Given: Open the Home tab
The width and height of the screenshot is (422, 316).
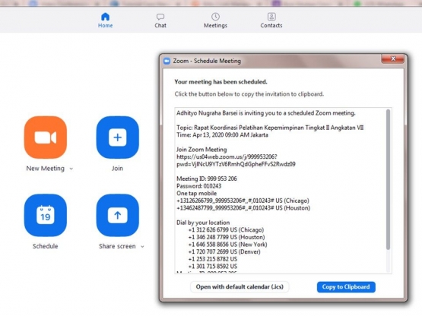Looking at the screenshot, I should (x=105, y=21).
